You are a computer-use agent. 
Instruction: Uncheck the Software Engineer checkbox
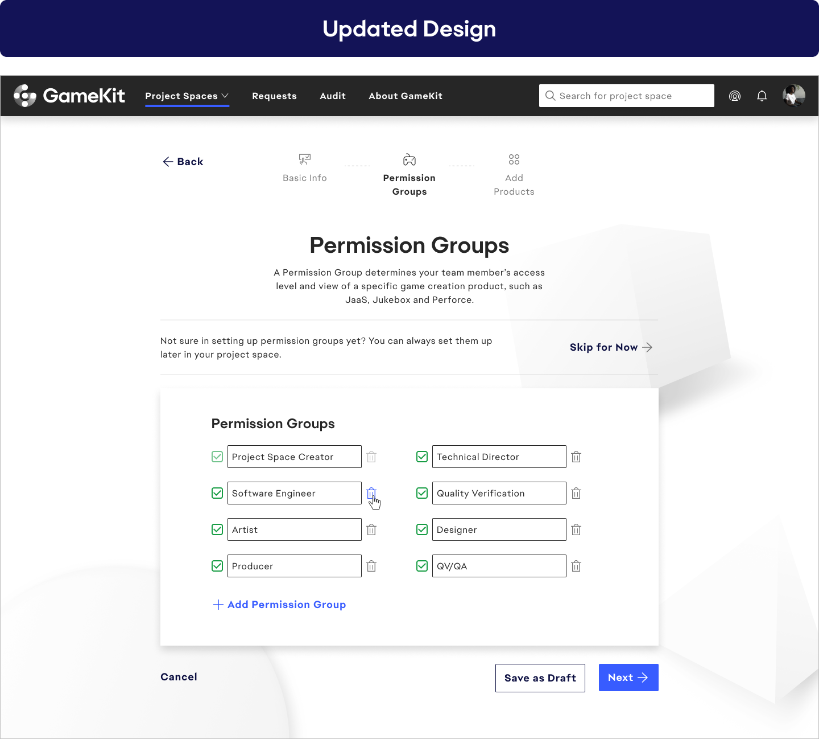pyautogui.click(x=217, y=493)
